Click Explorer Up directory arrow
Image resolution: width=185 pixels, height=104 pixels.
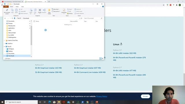click(12, 18)
